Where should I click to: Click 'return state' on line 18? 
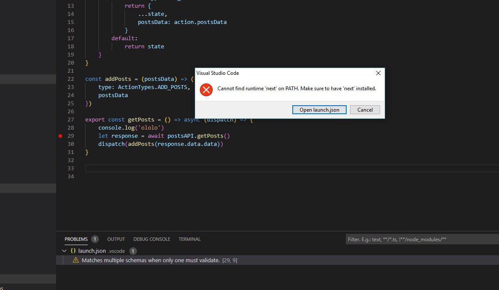[x=145, y=47]
